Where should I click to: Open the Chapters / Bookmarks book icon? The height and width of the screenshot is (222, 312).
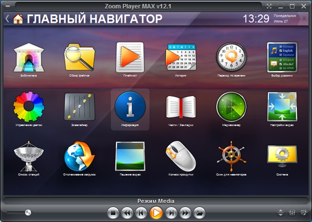coord(180,106)
